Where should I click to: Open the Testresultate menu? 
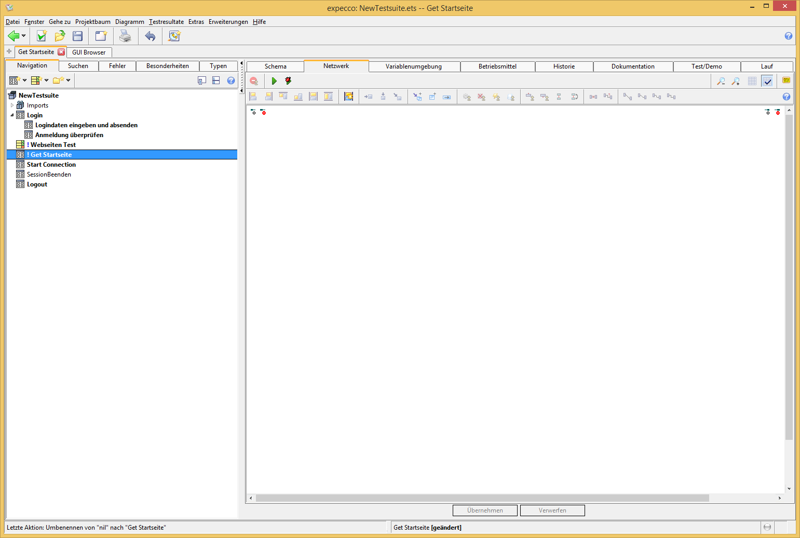[166, 22]
